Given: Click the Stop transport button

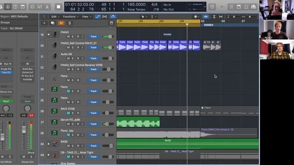Looking at the screenshot, I should pos(58,7).
